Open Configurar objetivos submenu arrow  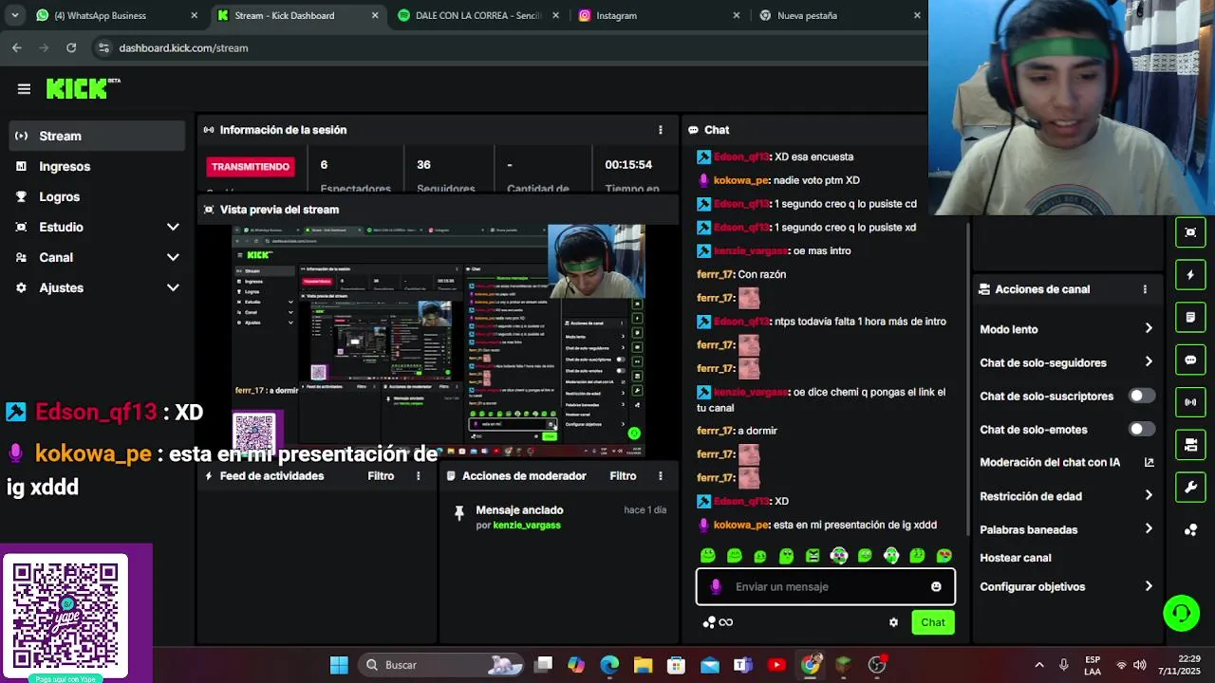(1149, 586)
